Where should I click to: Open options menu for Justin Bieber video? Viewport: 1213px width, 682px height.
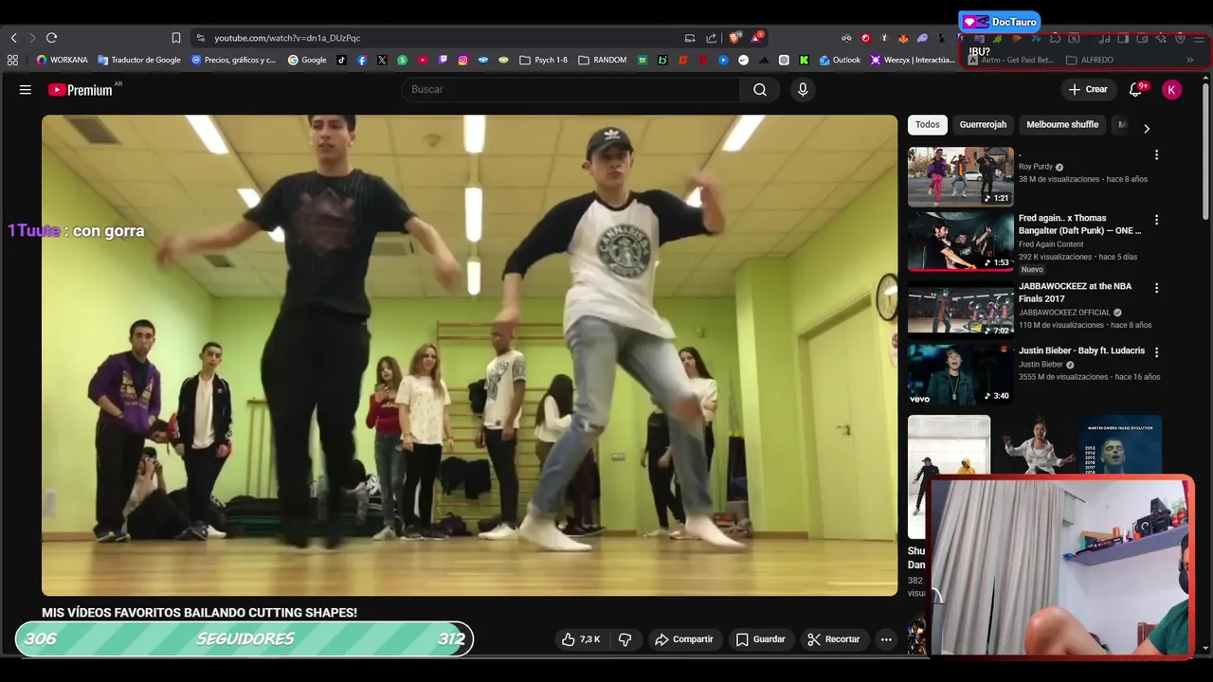coord(1156,351)
